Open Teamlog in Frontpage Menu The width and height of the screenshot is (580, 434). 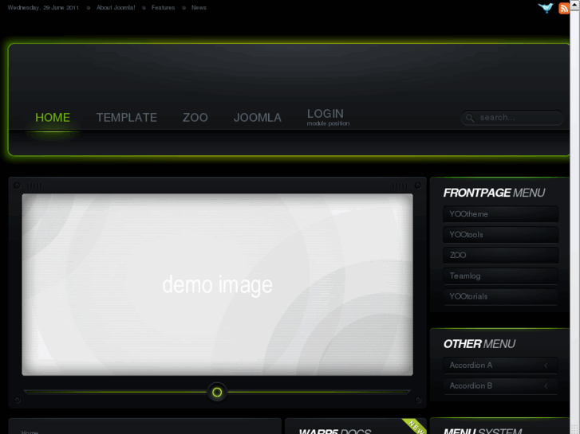(500, 276)
